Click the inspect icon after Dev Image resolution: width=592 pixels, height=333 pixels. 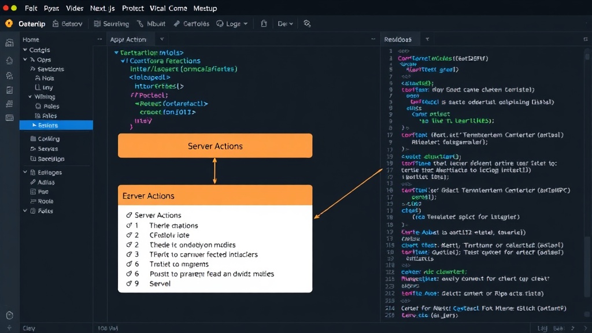pyautogui.click(x=307, y=24)
